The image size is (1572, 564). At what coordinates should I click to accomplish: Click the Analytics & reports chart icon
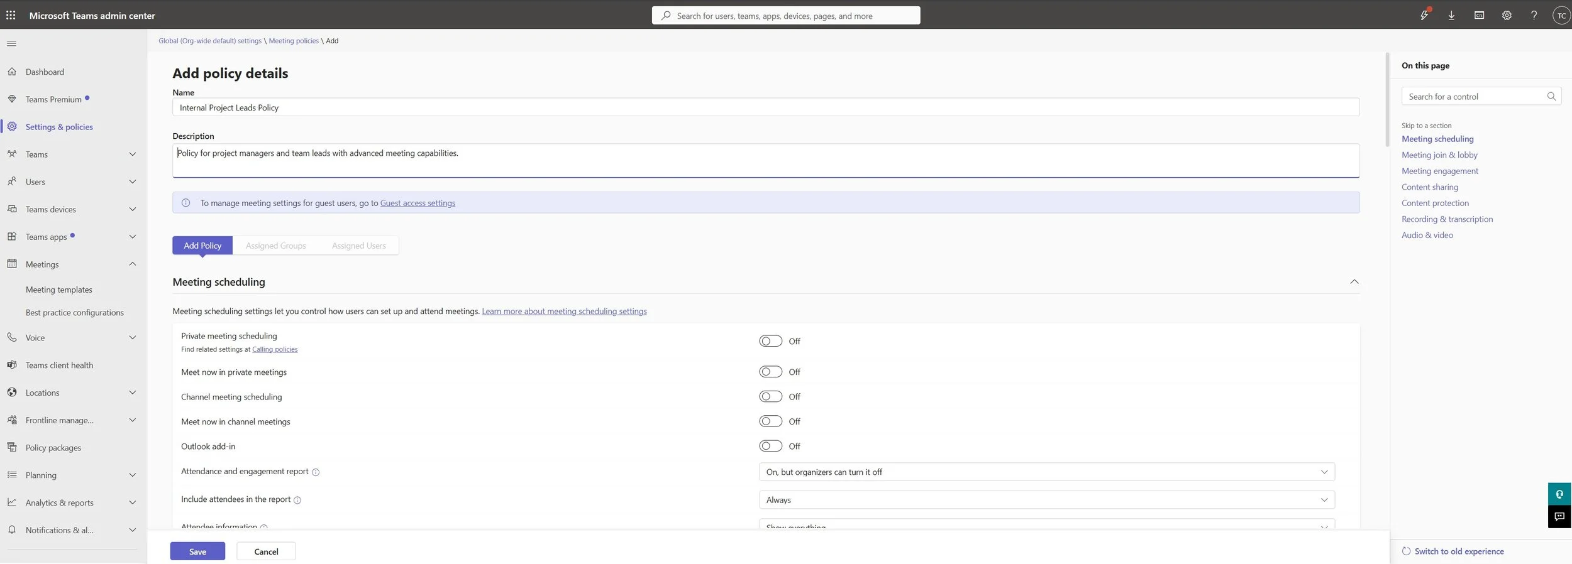[12, 502]
